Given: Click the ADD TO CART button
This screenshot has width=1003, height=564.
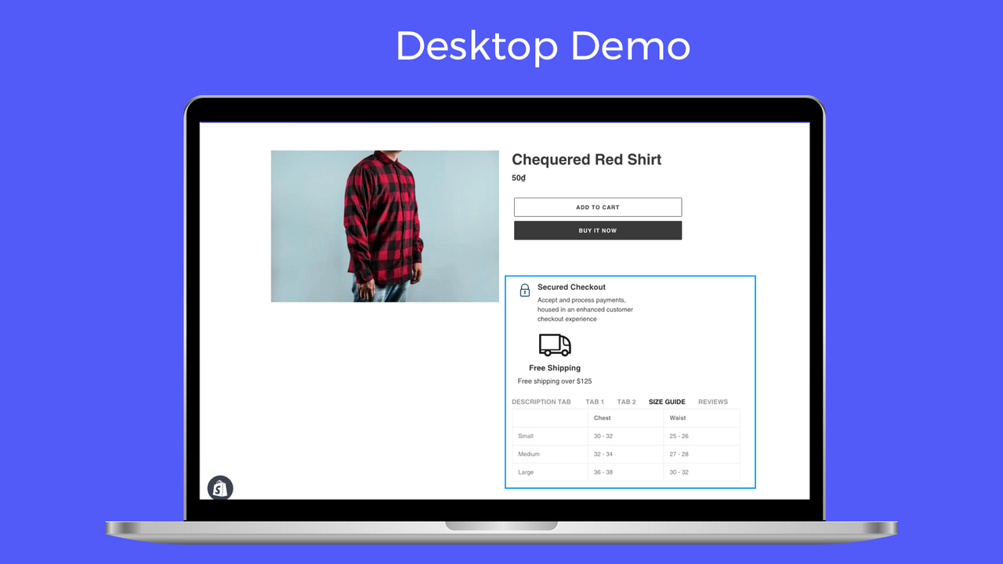Looking at the screenshot, I should click(x=597, y=207).
